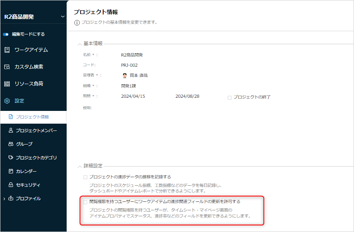Click the Resource Load (リソース負荷) icon
The image size is (354, 232).
click(7, 84)
